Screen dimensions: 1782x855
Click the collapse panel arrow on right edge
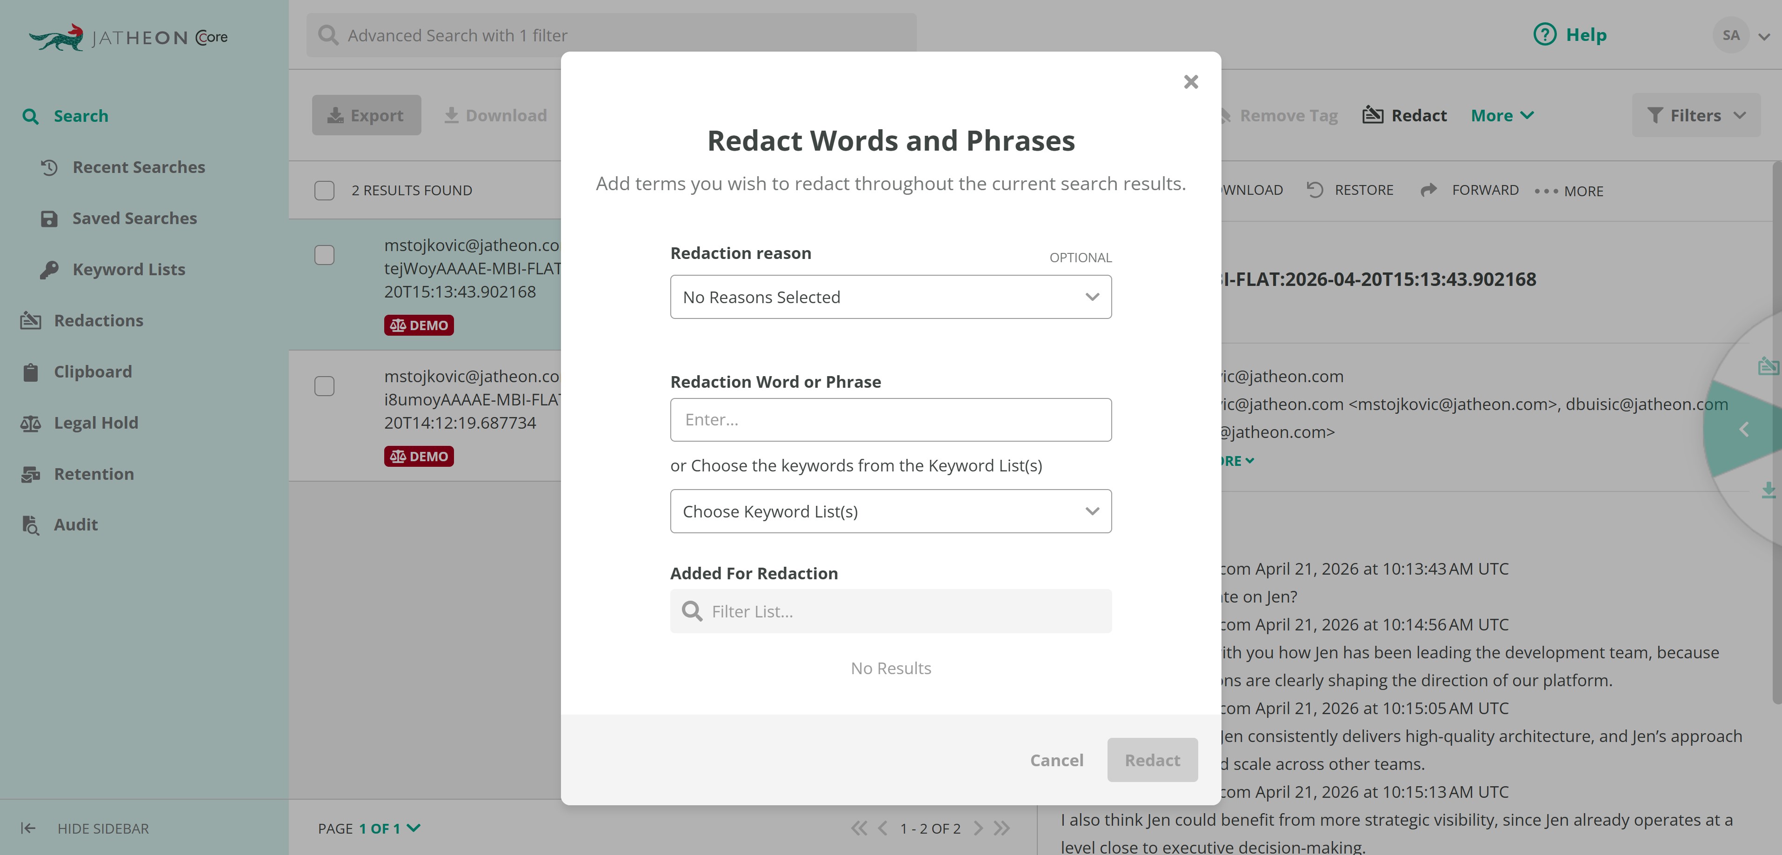point(1744,430)
